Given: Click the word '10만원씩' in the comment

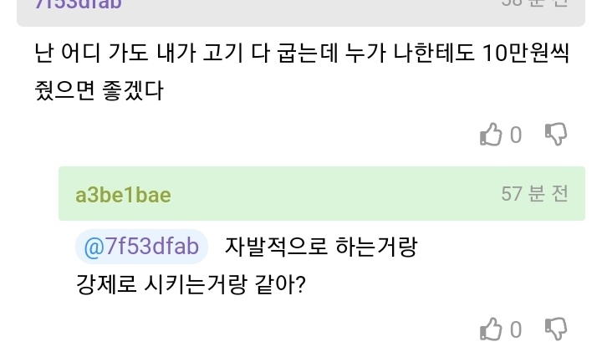Looking at the screenshot, I should click(525, 54).
